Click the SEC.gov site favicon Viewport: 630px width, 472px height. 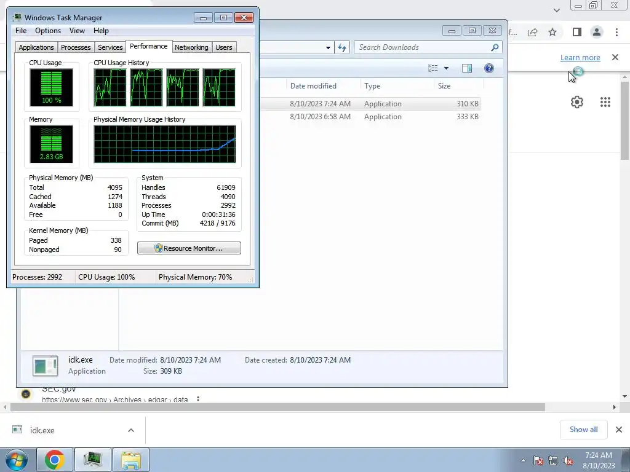(x=26, y=394)
